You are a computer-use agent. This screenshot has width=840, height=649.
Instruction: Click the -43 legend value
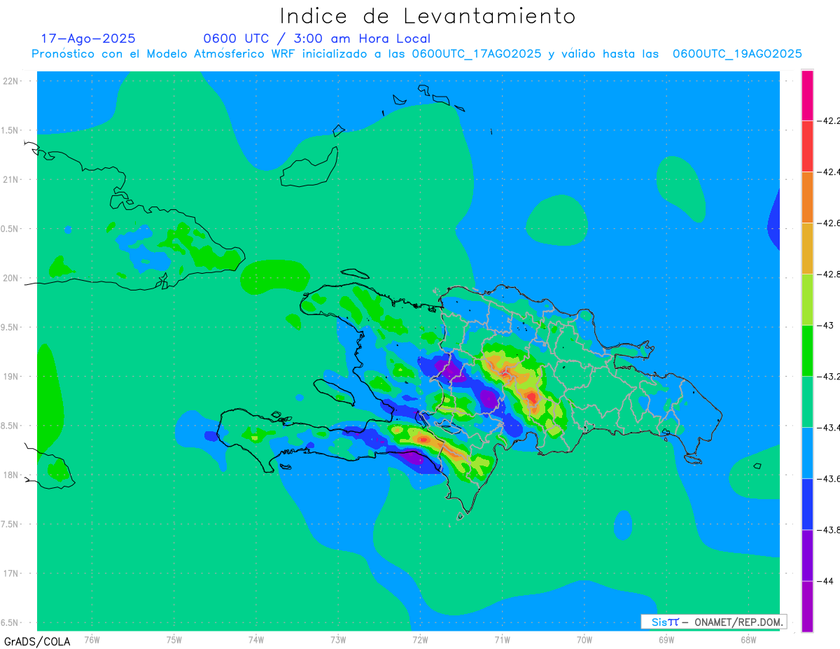tap(825, 326)
